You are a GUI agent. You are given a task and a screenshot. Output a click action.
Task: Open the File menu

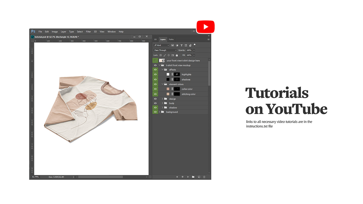point(40,32)
